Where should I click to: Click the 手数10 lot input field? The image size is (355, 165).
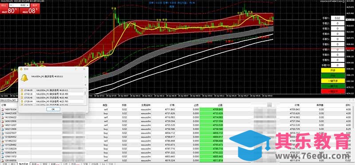click(338, 65)
